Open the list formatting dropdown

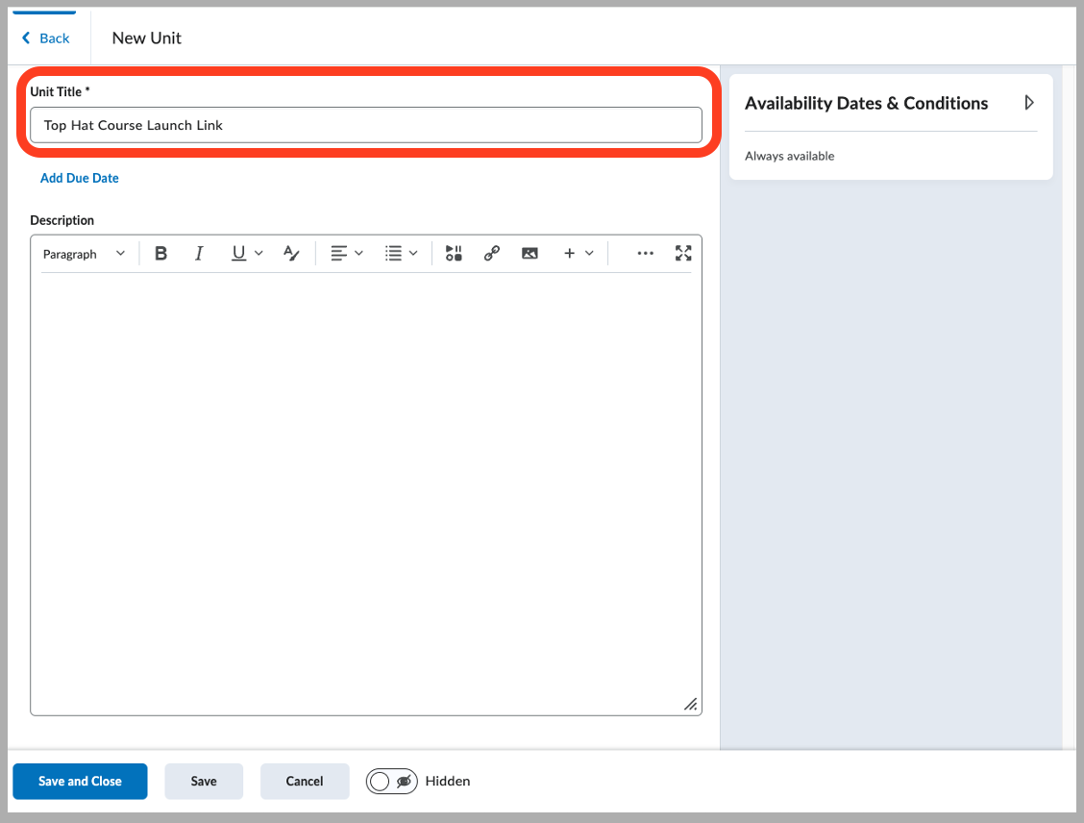tap(401, 253)
